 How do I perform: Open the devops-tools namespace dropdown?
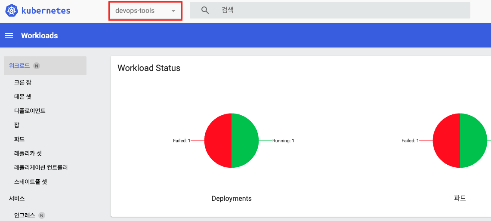(145, 11)
